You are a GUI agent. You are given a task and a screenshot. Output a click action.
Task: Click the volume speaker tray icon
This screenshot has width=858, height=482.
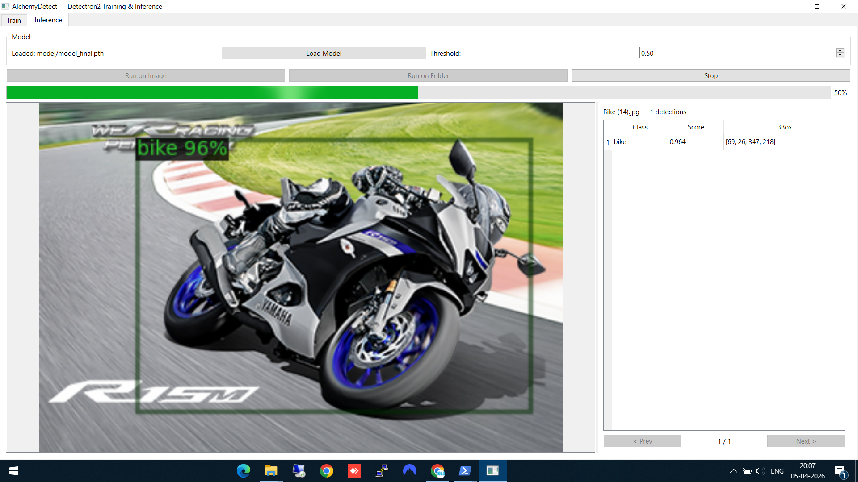760,471
